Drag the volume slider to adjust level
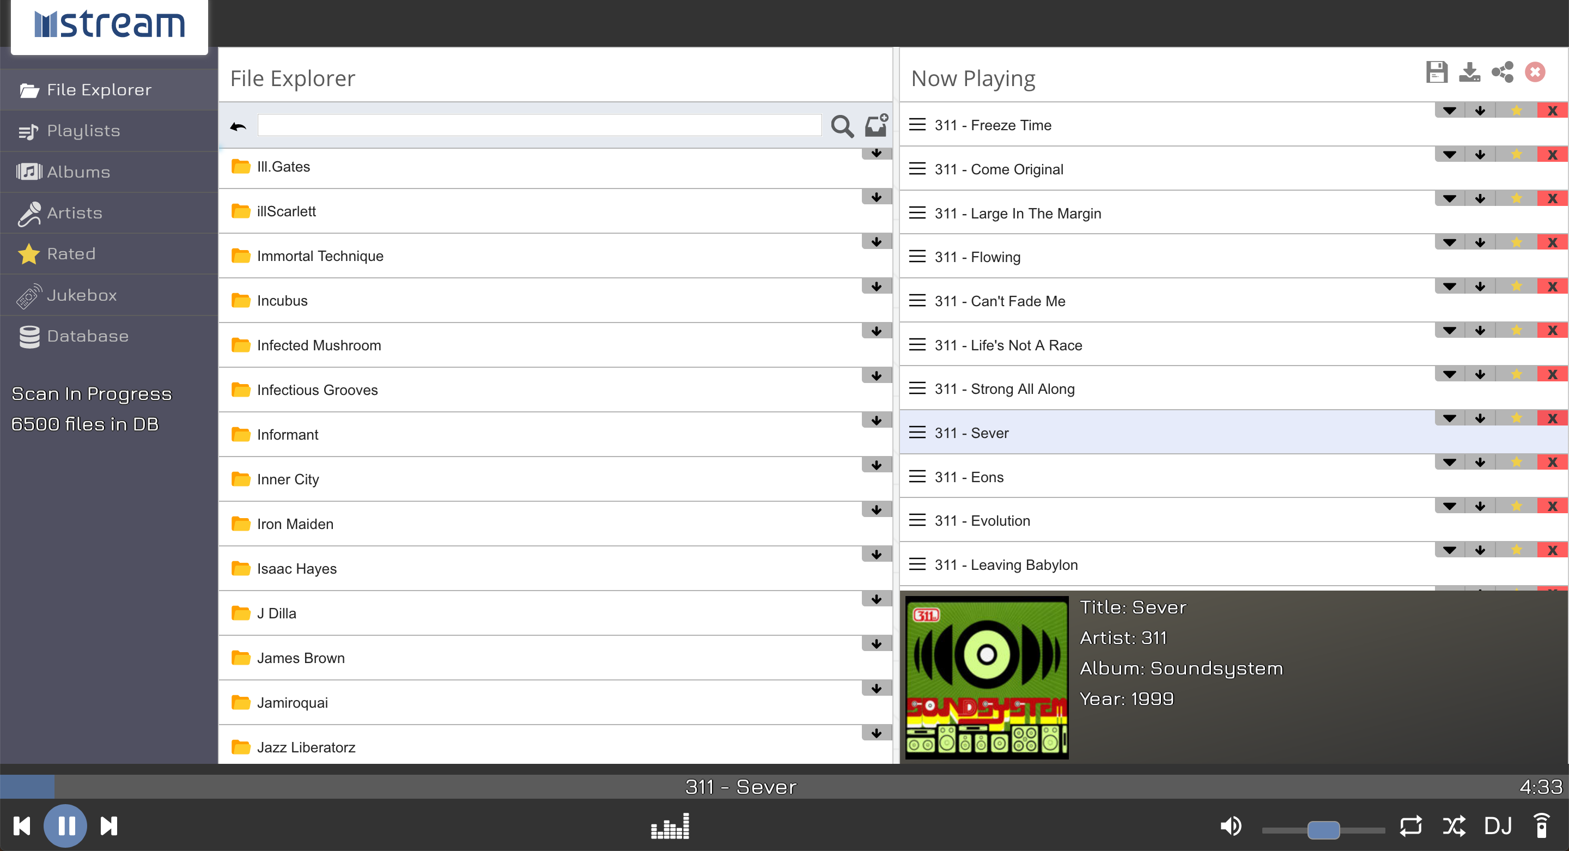The image size is (1569, 851). tap(1322, 823)
